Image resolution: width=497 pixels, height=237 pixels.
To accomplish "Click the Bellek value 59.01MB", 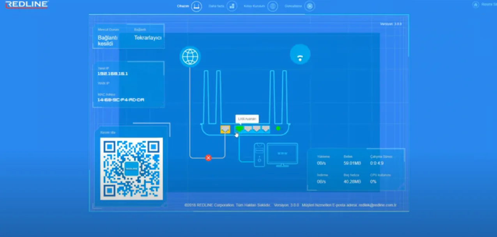I will pyautogui.click(x=352, y=163).
